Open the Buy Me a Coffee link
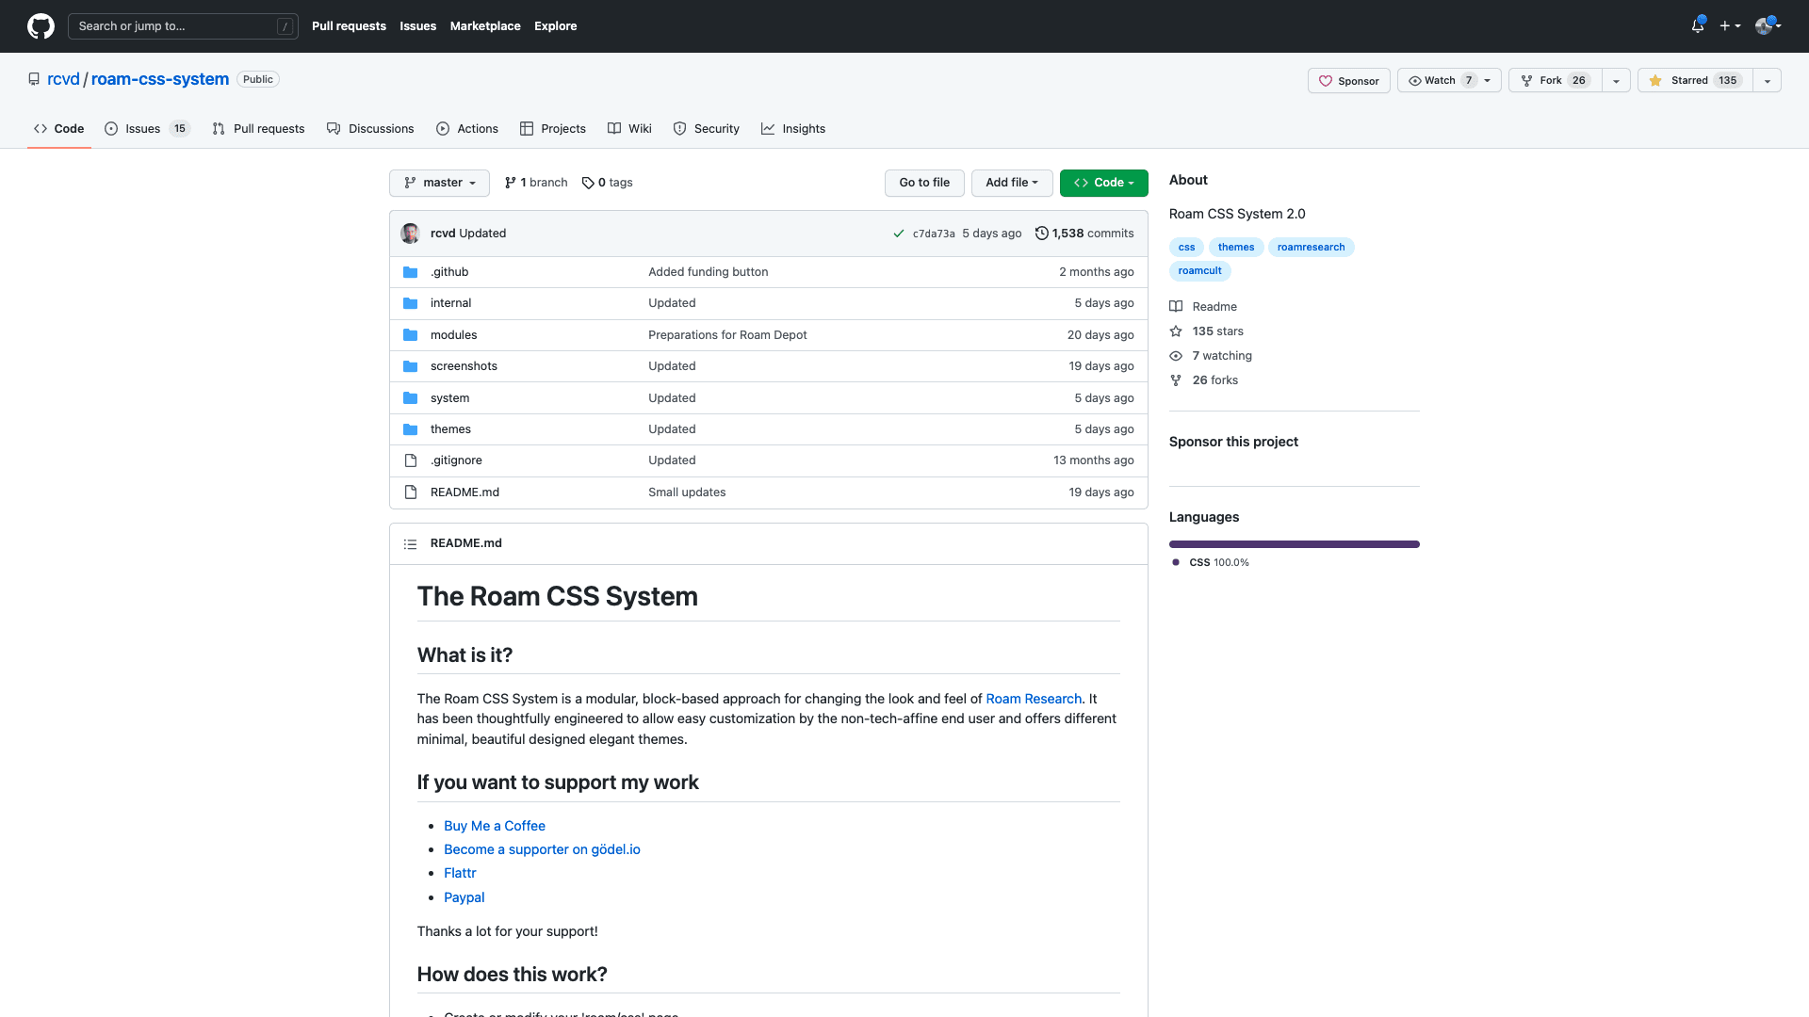This screenshot has height=1017, width=1809. (x=495, y=827)
